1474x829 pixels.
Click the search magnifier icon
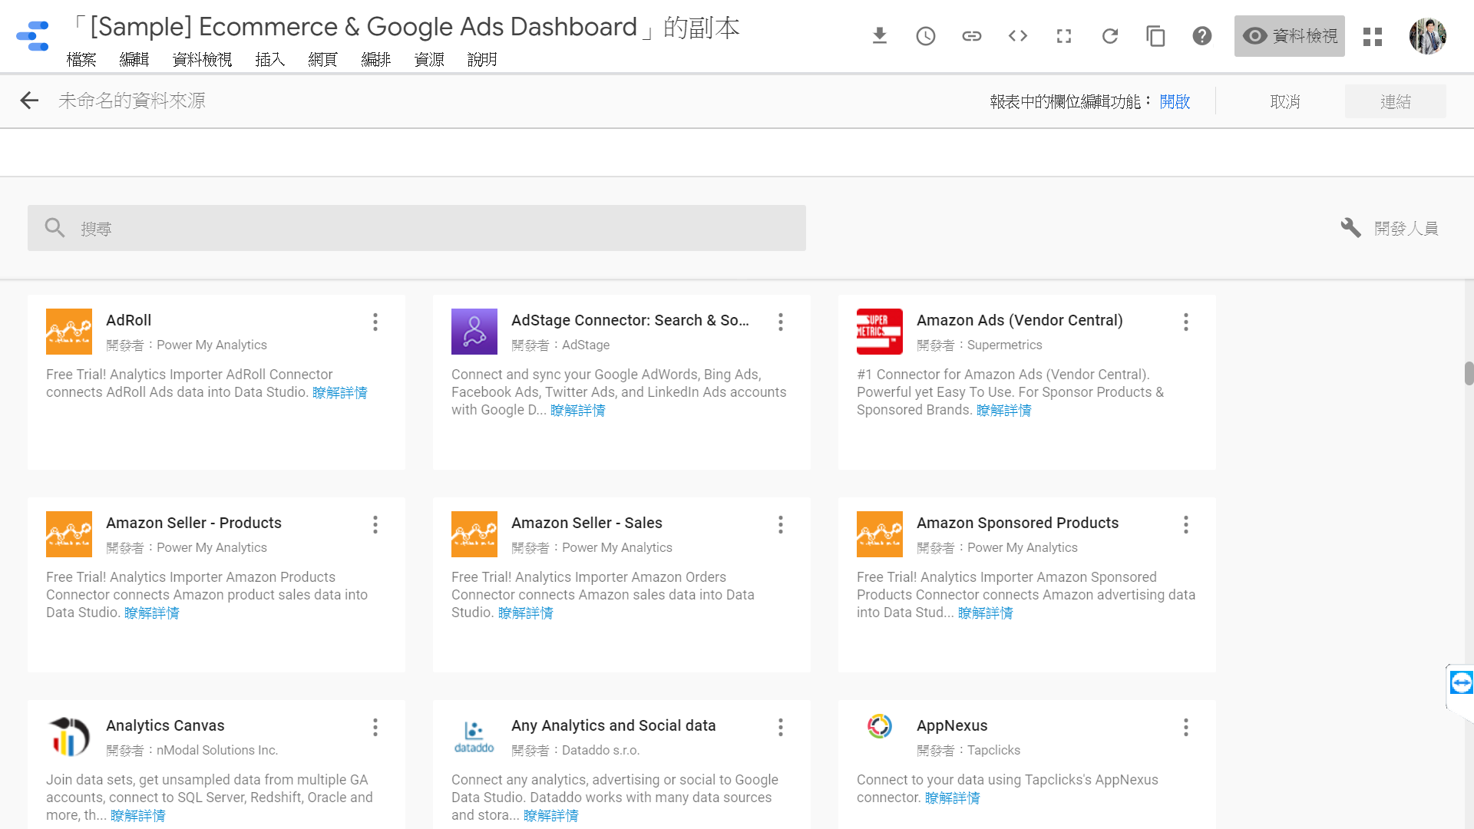(x=55, y=227)
